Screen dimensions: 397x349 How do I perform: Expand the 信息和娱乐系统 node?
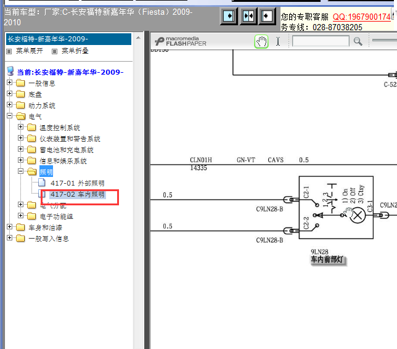[x=21, y=160]
